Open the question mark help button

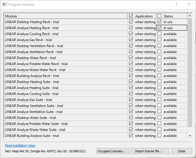(x=176, y=4)
